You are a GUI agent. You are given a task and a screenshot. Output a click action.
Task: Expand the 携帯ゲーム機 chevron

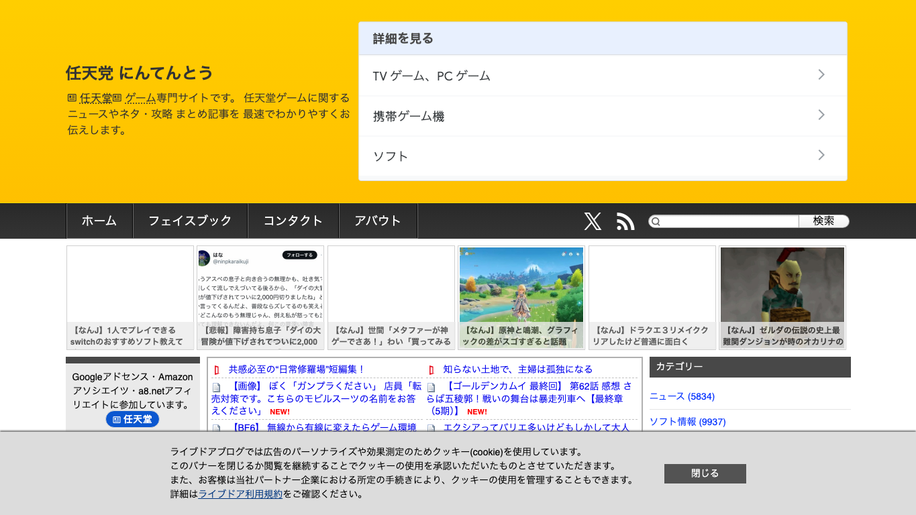[x=821, y=115]
